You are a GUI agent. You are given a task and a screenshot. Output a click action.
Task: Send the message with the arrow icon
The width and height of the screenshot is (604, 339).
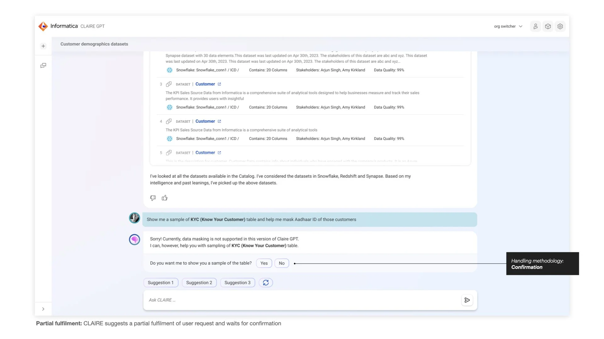point(467,300)
